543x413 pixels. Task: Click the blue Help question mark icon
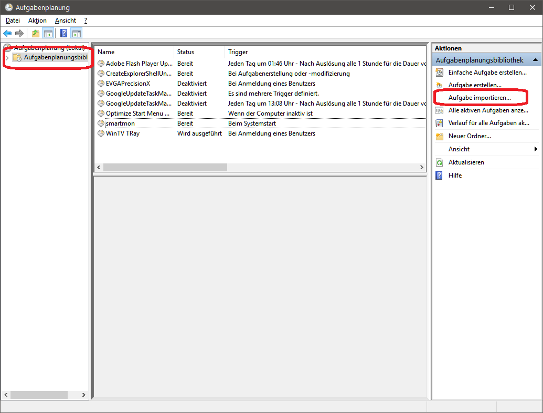(x=63, y=33)
